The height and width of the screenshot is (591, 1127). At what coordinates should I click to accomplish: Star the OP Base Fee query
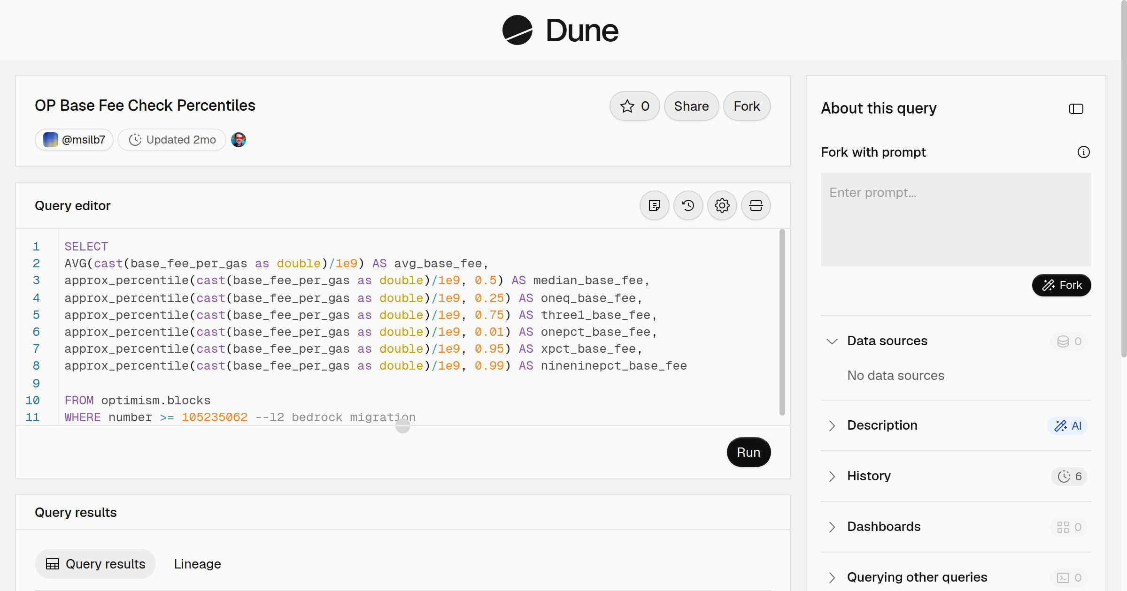[635, 106]
